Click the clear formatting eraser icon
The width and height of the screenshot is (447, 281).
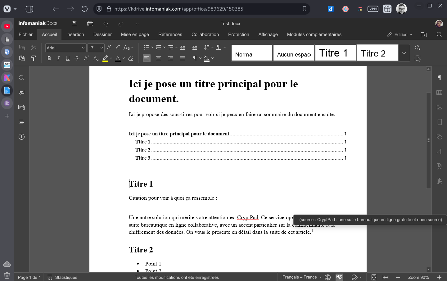(x=131, y=58)
